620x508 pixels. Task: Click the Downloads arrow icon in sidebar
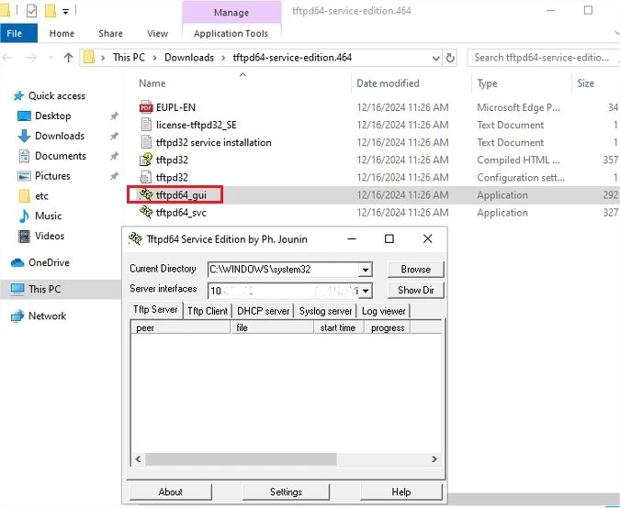(24, 136)
